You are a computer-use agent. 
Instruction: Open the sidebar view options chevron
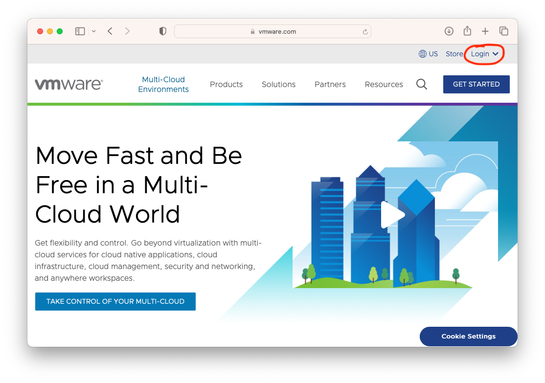click(93, 31)
